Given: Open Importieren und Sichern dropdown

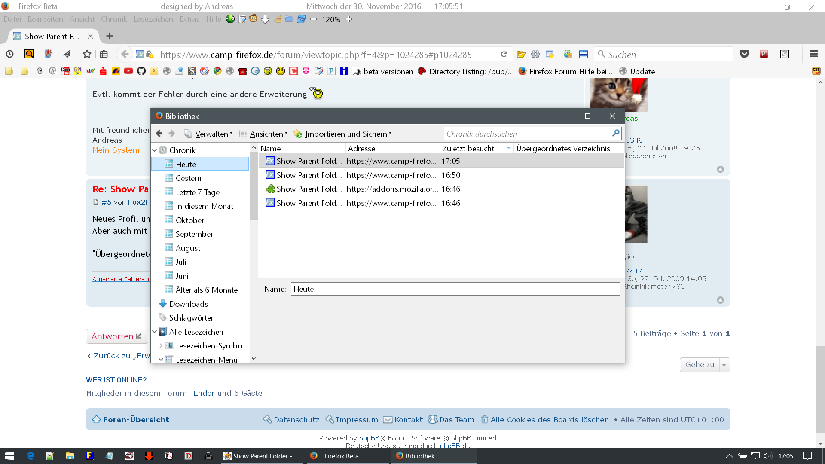Looking at the screenshot, I should [347, 134].
